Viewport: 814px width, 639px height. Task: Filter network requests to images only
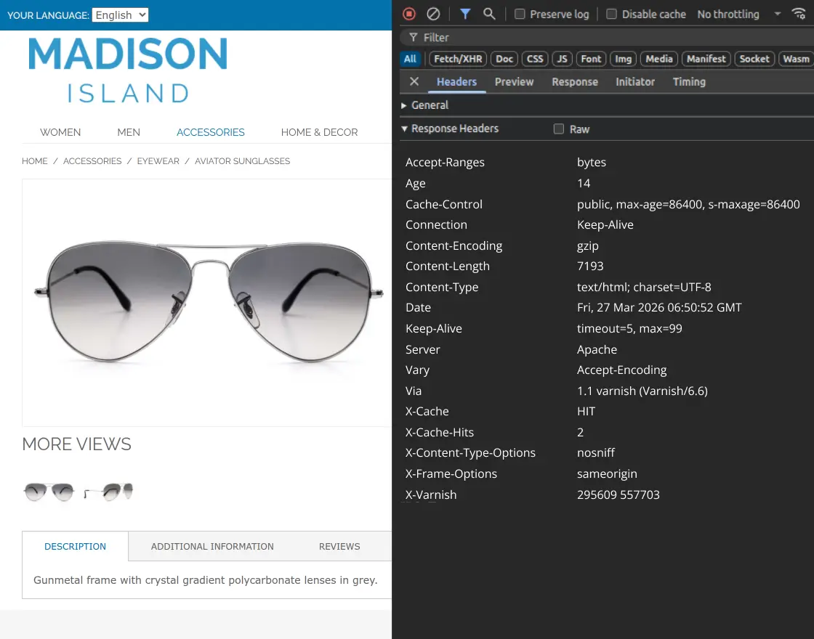623,59
